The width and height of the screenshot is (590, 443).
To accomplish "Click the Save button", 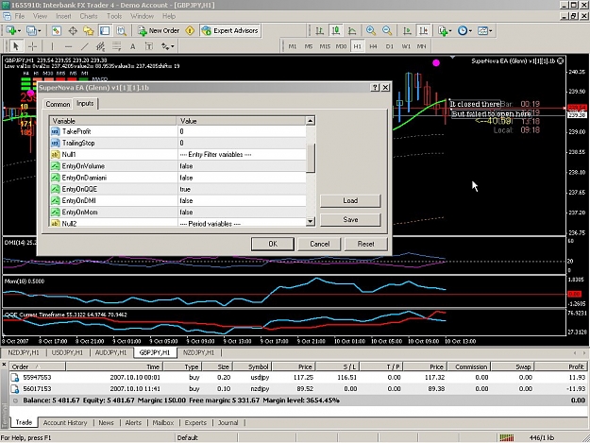I will click(x=350, y=219).
